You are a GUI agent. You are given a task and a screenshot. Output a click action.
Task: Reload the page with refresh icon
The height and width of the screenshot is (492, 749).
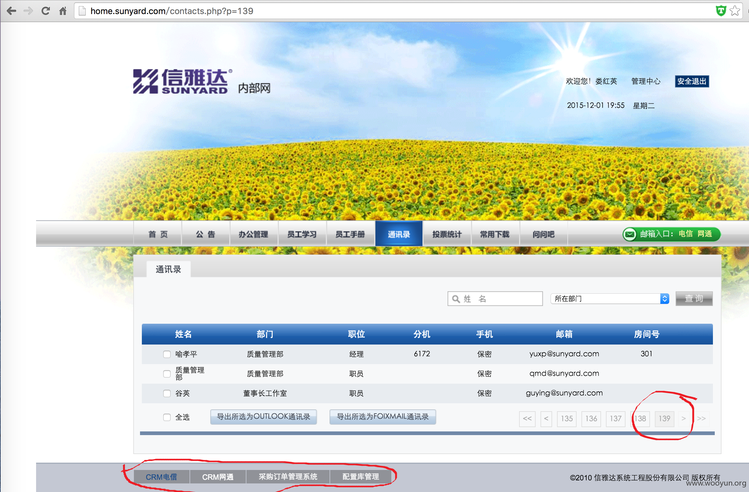46,11
